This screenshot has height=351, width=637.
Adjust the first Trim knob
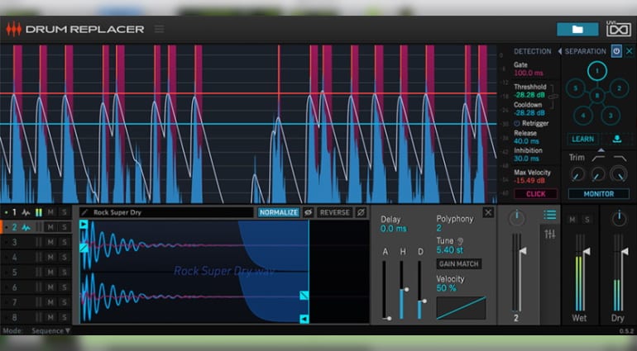click(x=577, y=174)
